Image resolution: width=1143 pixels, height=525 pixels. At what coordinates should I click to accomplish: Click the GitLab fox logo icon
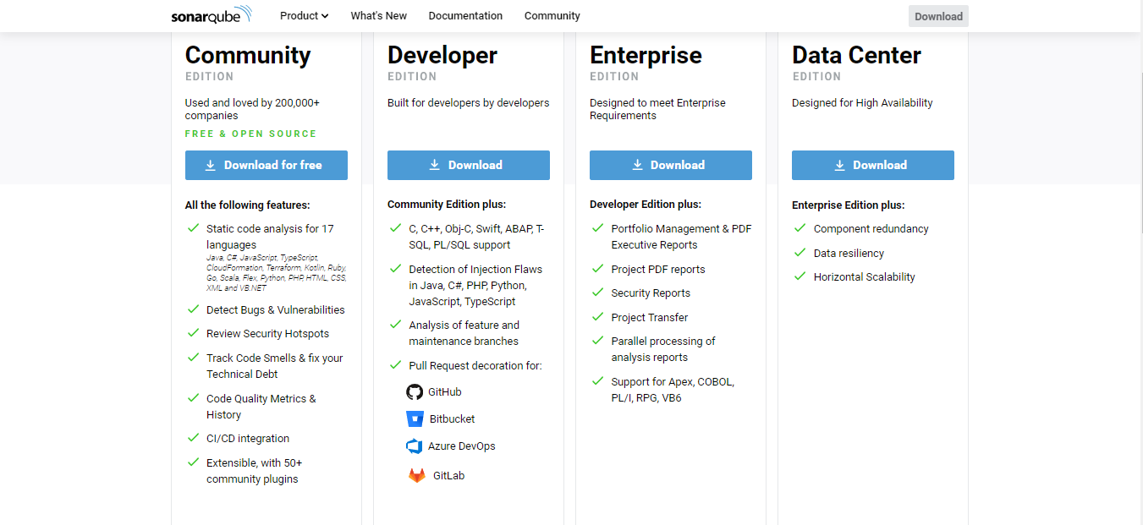pyautogui.click(x=417, y=476)
